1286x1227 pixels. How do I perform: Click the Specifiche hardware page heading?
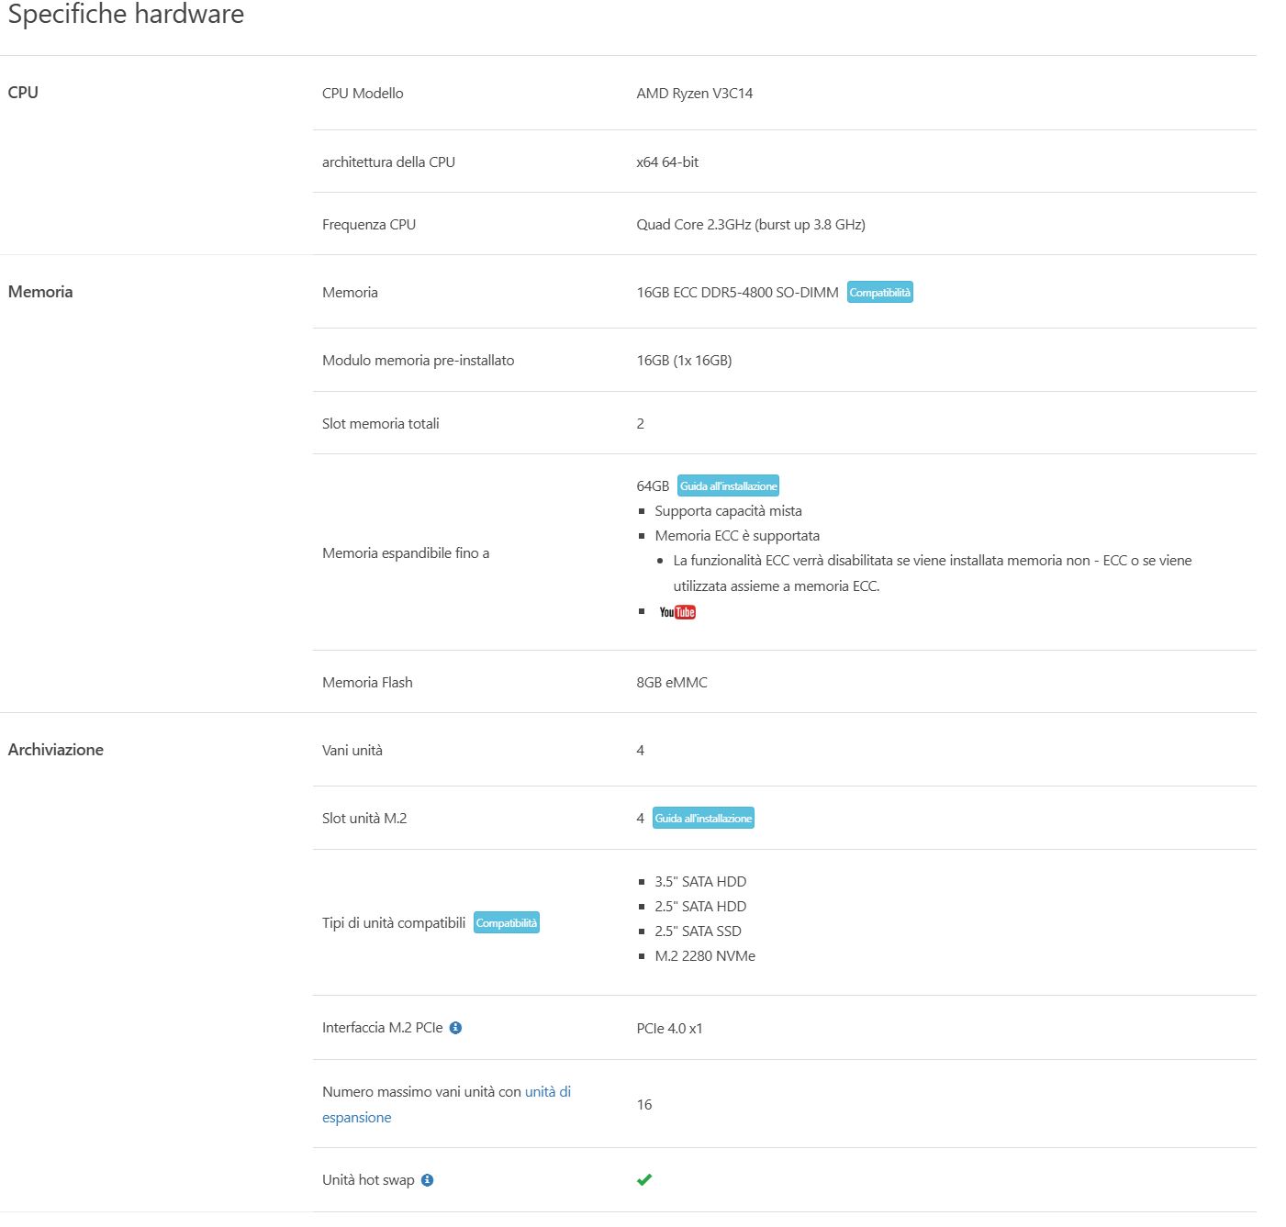[126, 15]
